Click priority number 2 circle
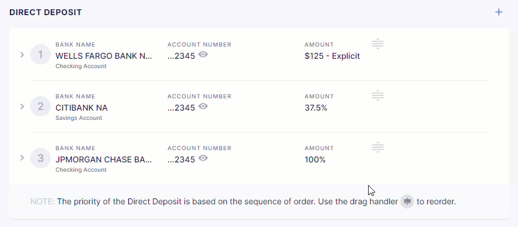Screen dimensions: 518x227 click(x=40, y=106)
